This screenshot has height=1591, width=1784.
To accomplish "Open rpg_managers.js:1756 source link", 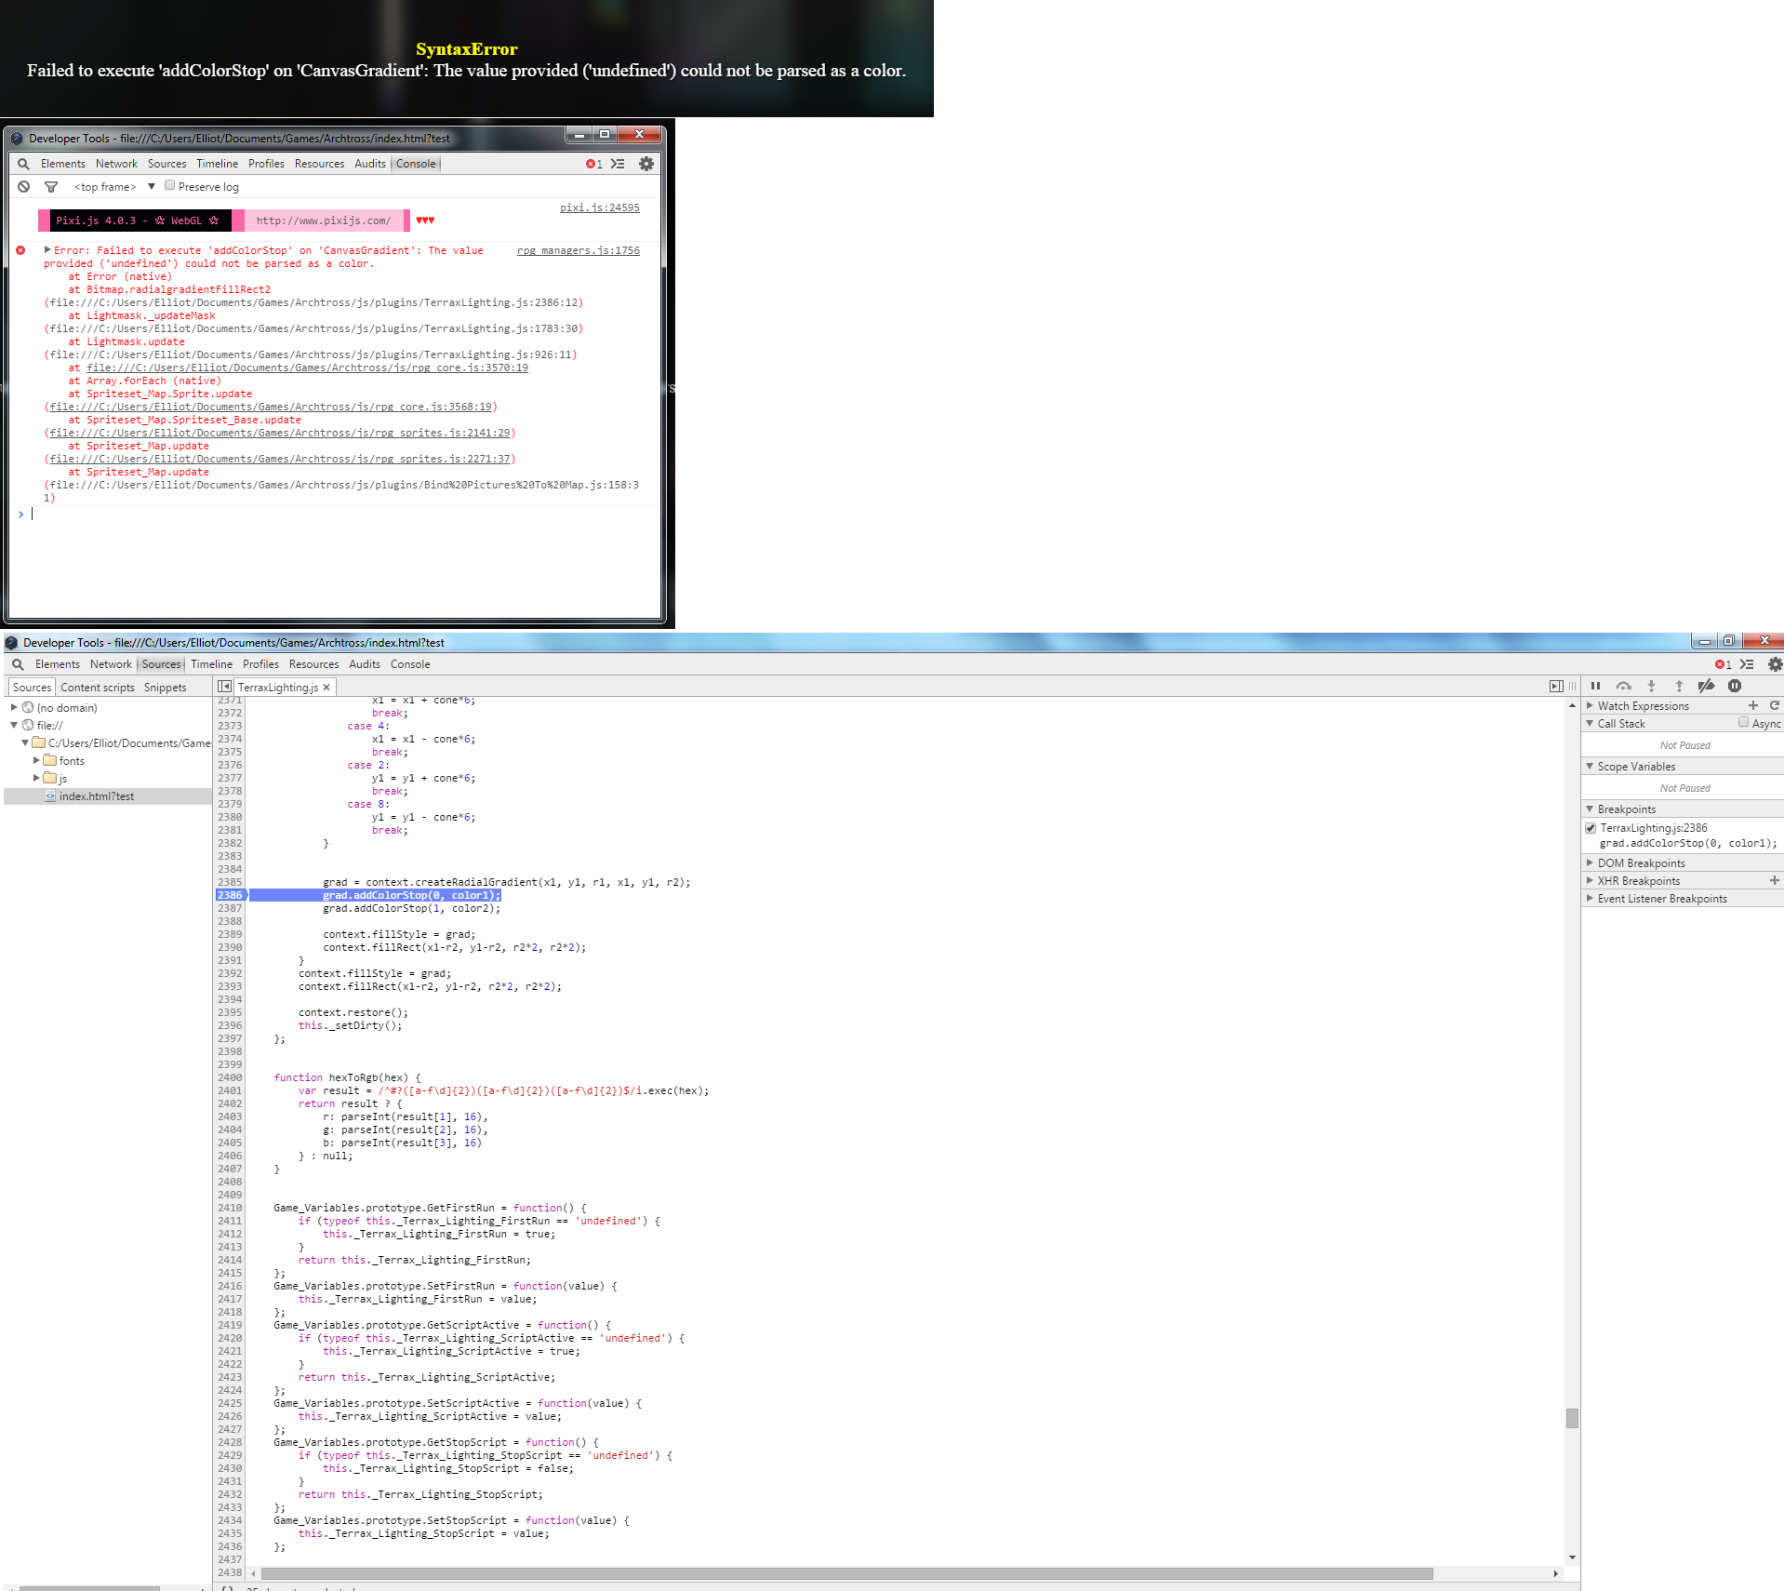I will coord(579,250).
